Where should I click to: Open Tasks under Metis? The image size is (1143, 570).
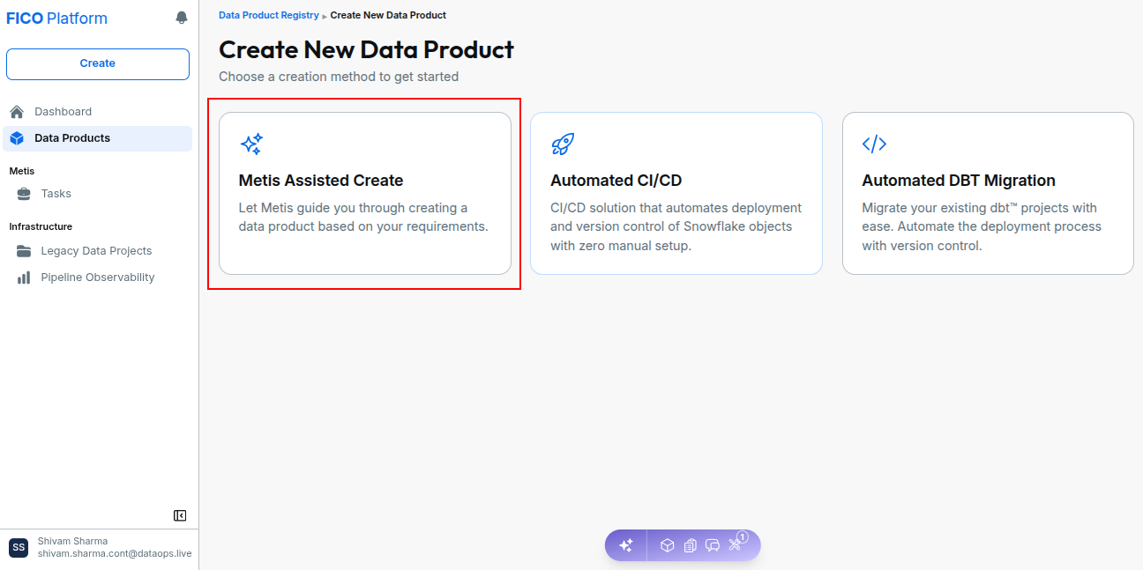(x=96, y=194)
